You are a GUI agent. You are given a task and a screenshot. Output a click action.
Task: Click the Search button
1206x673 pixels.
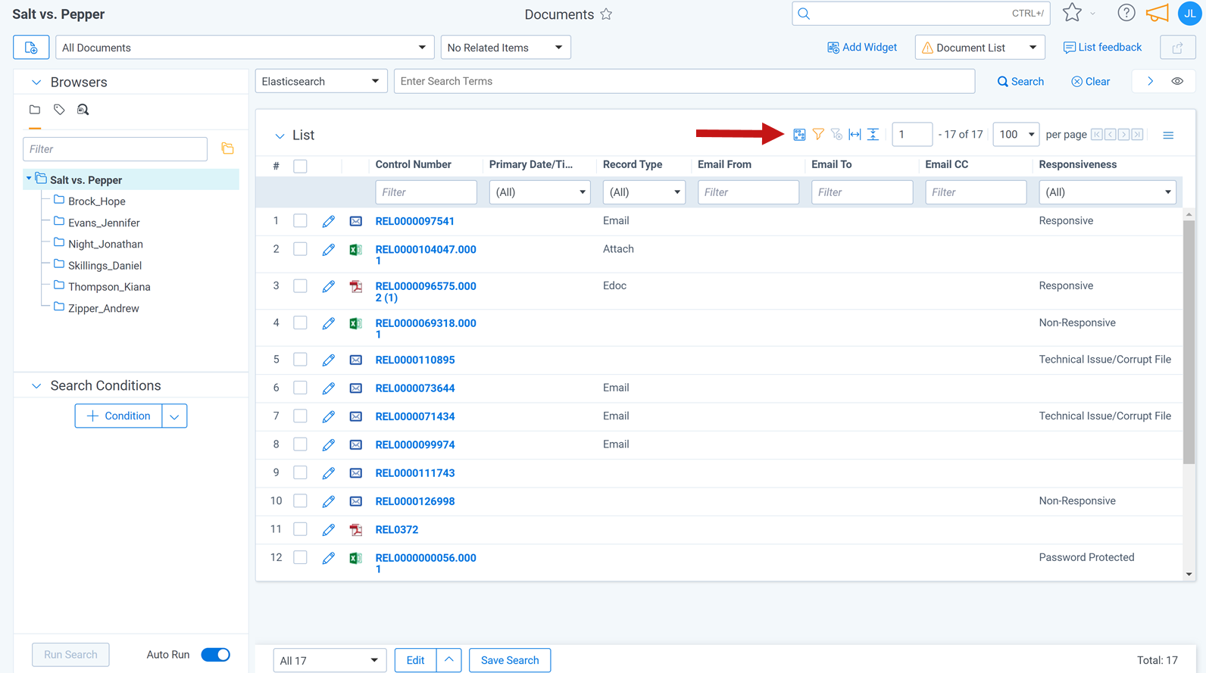(x=1020, y=82)
